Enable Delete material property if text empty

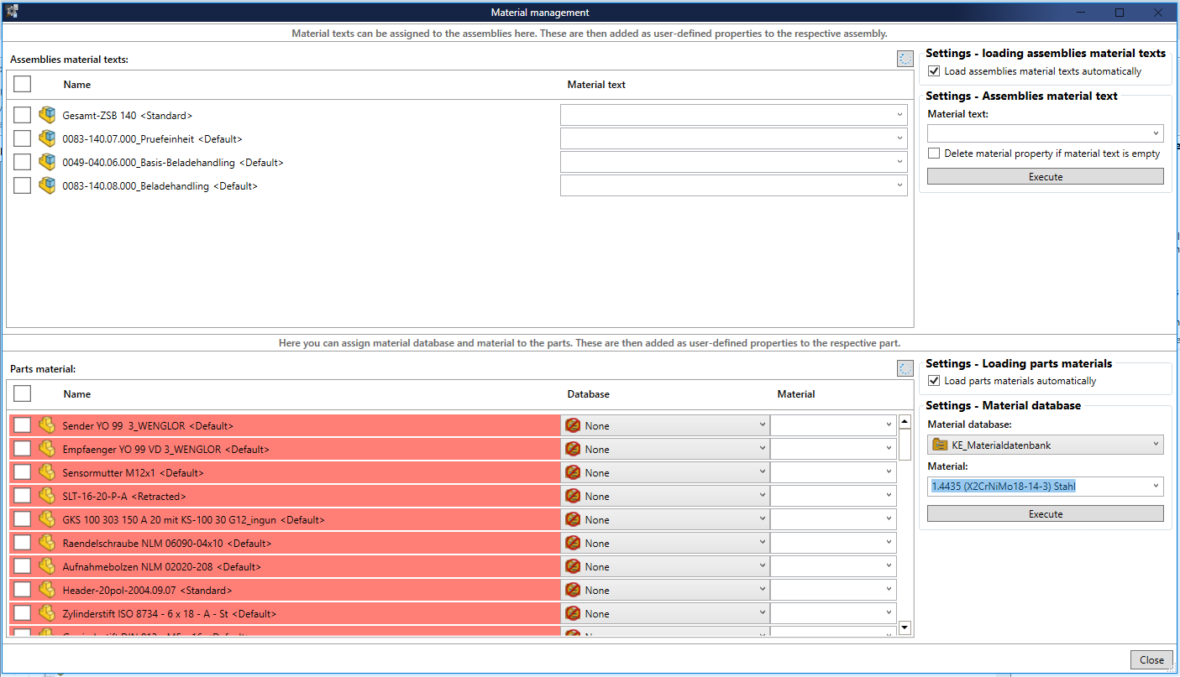934,154
